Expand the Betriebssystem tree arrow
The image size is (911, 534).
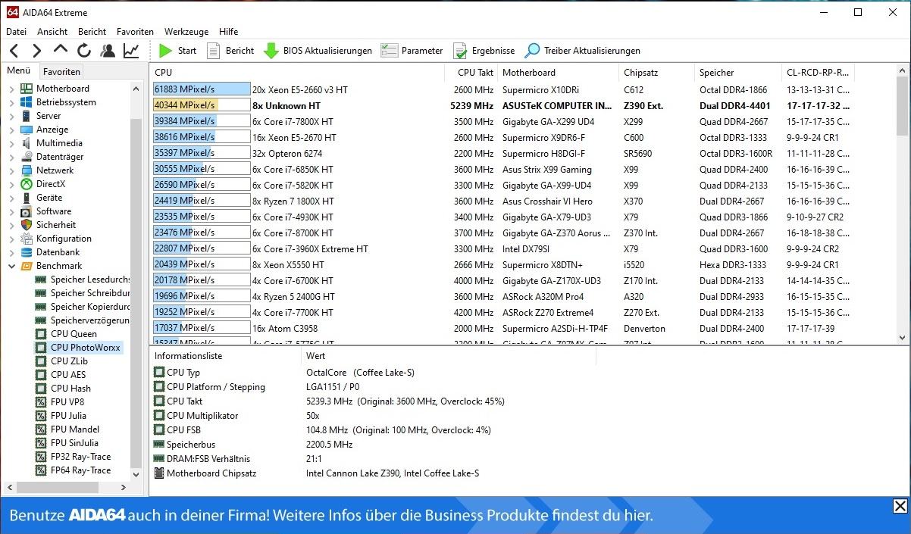11,102
